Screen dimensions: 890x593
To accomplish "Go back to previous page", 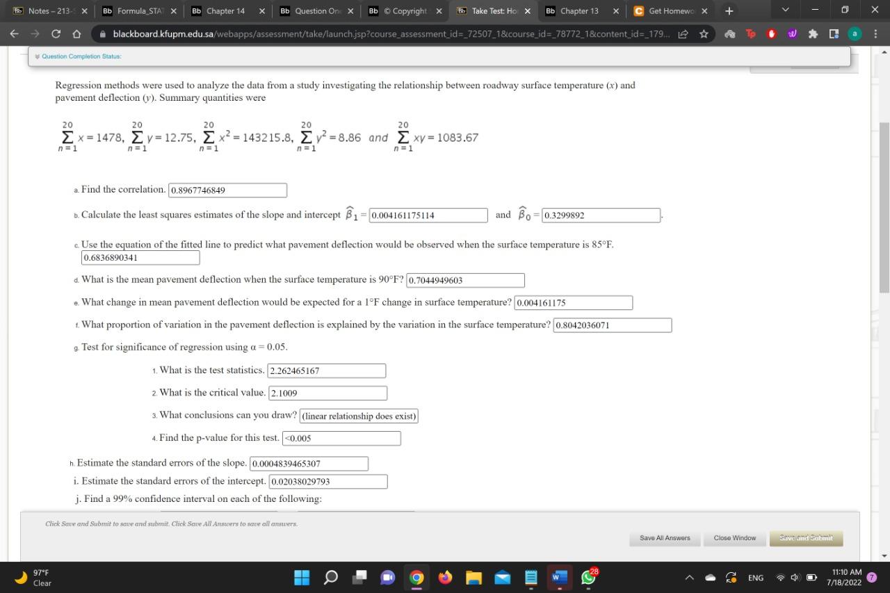I will [15, 33].
